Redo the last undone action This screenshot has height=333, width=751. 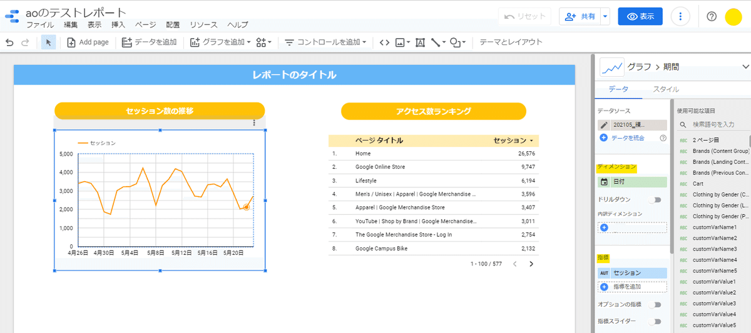pyautogui.click(x=26, y=42)
